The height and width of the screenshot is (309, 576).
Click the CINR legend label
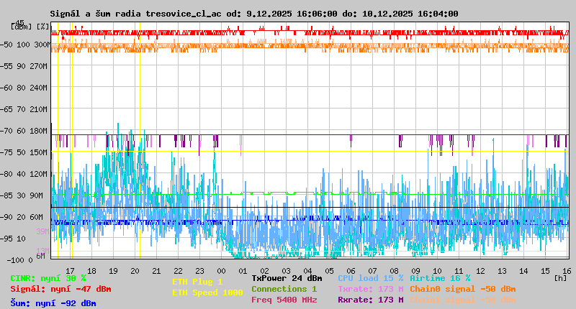[x=48, y=278]
